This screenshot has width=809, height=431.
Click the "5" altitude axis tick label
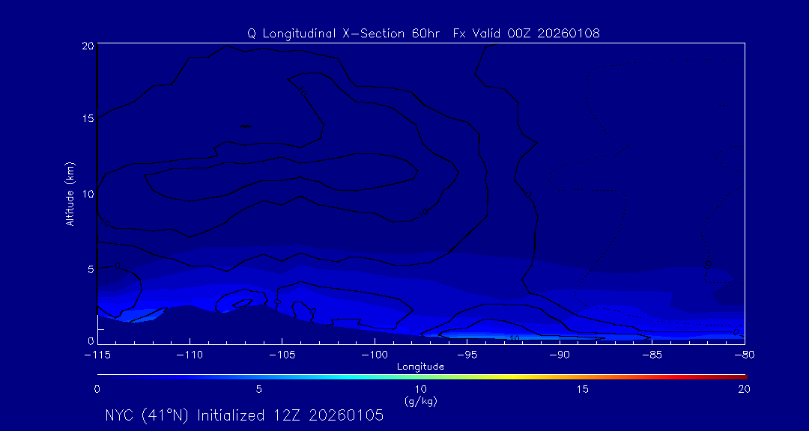point(90,269)
